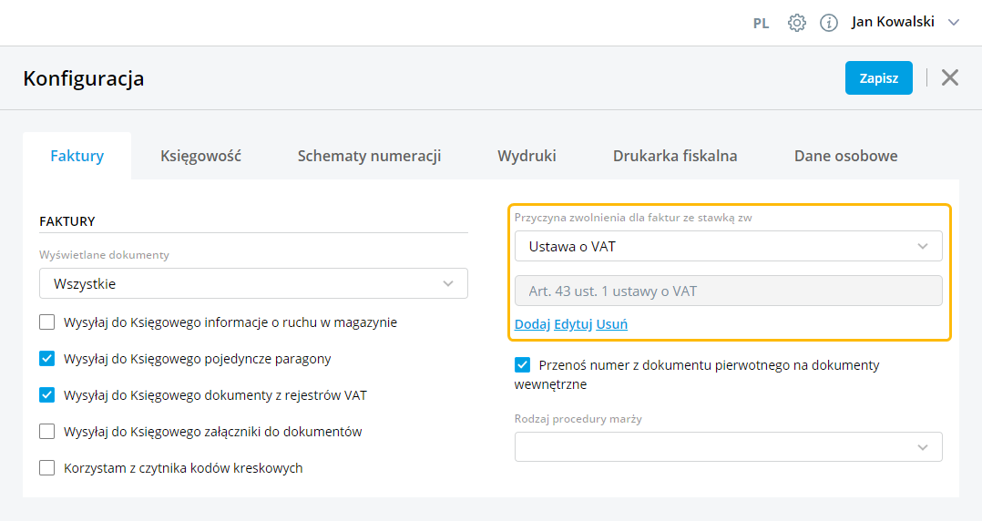982x521 pixels.
Task: Open the Dane osobowe tab
Action: [845, 156]
